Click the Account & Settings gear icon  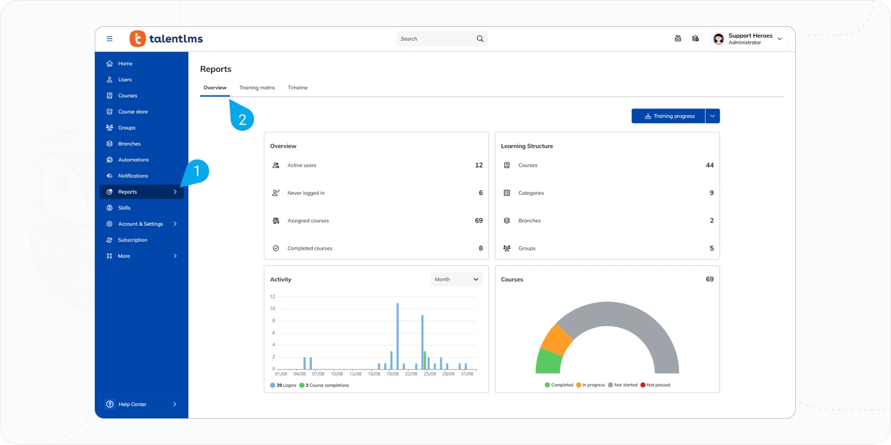tap(110, 224)
